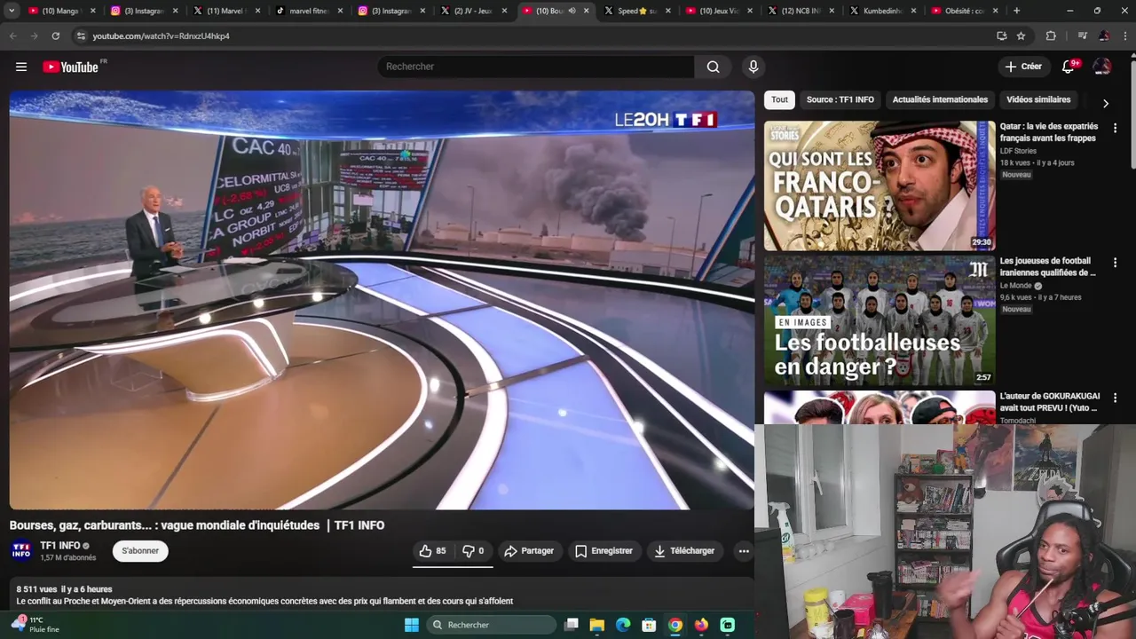Open a new browser tab

point(1016,11)
